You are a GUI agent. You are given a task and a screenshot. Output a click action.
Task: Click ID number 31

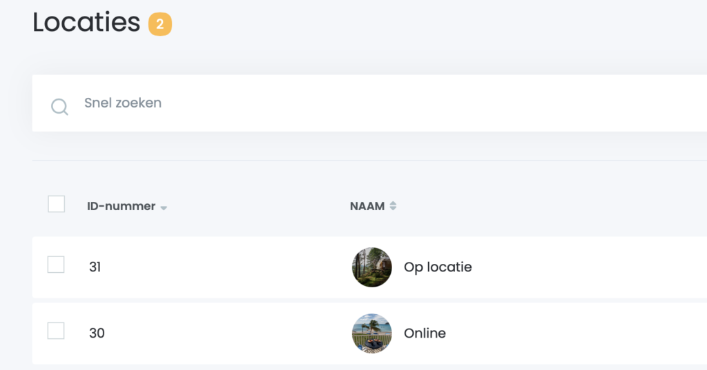click(x=95, y=267)
